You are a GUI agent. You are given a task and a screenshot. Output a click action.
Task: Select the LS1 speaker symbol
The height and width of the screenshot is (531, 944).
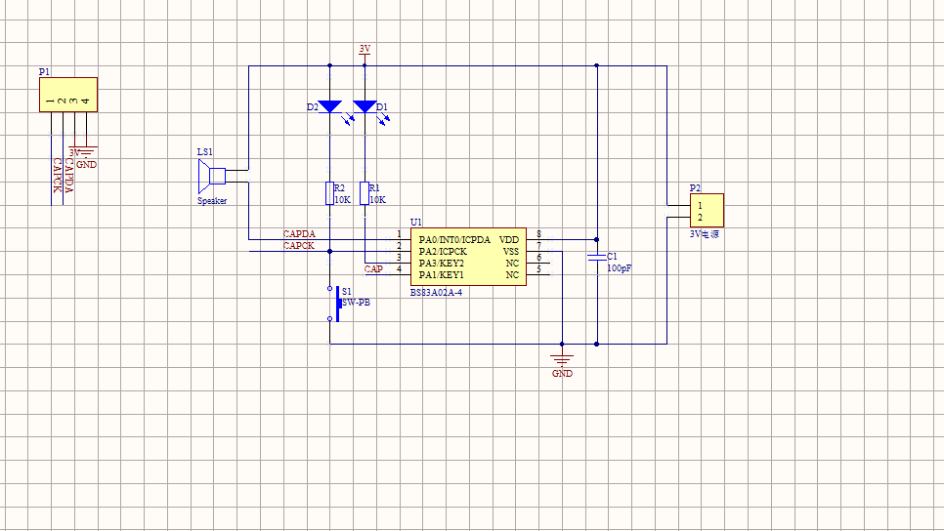pyautogui.click(x=212, y=177)
